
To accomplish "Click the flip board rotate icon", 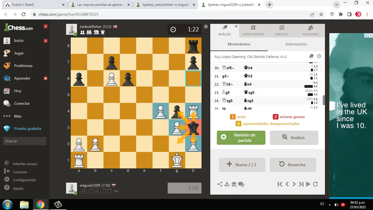I will 315,184.
